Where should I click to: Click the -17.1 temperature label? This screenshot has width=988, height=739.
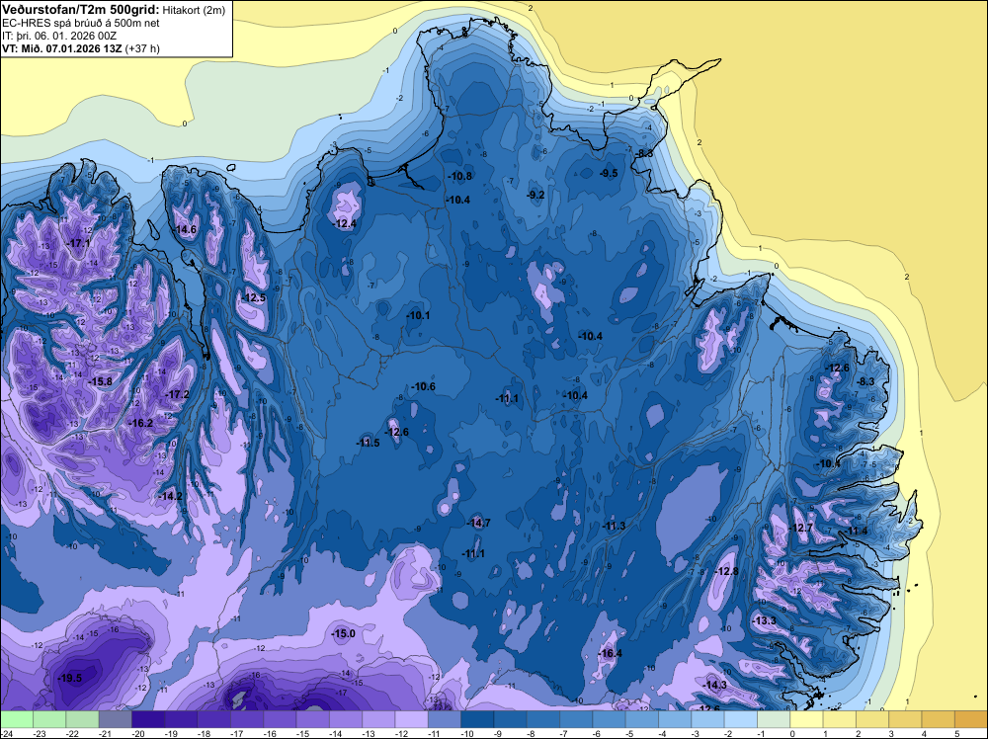[x=79, y=243]
